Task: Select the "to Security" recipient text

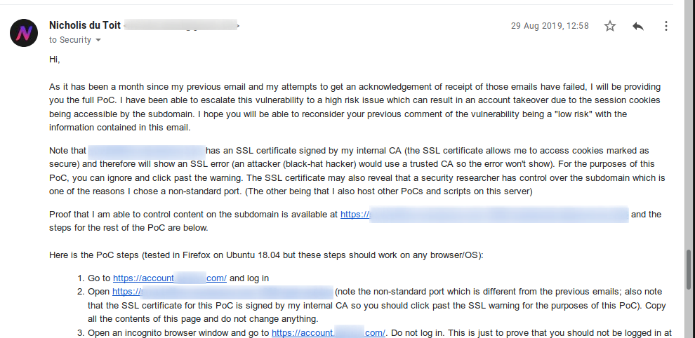Action: (x=70, y=40)
